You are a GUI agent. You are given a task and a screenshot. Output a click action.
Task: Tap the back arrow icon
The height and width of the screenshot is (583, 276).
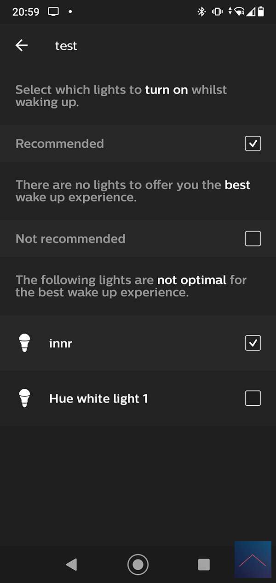pyautogui.click(x=22, y=45)
